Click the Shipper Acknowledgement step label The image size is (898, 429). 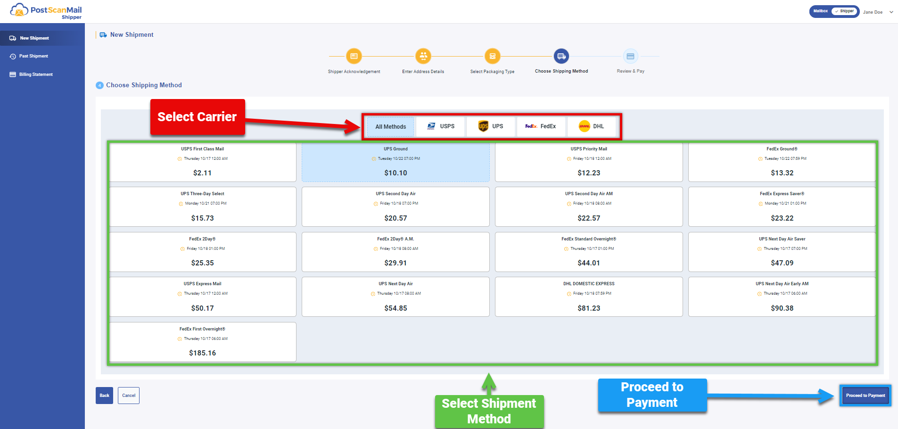click(x=354, y=72)
